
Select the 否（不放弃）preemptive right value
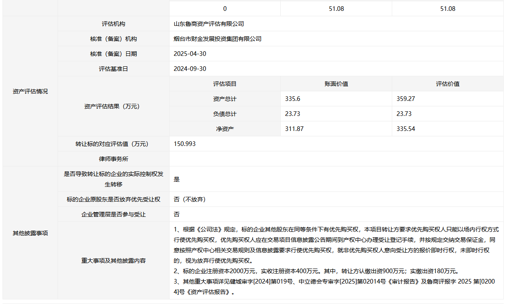[190, 199]
